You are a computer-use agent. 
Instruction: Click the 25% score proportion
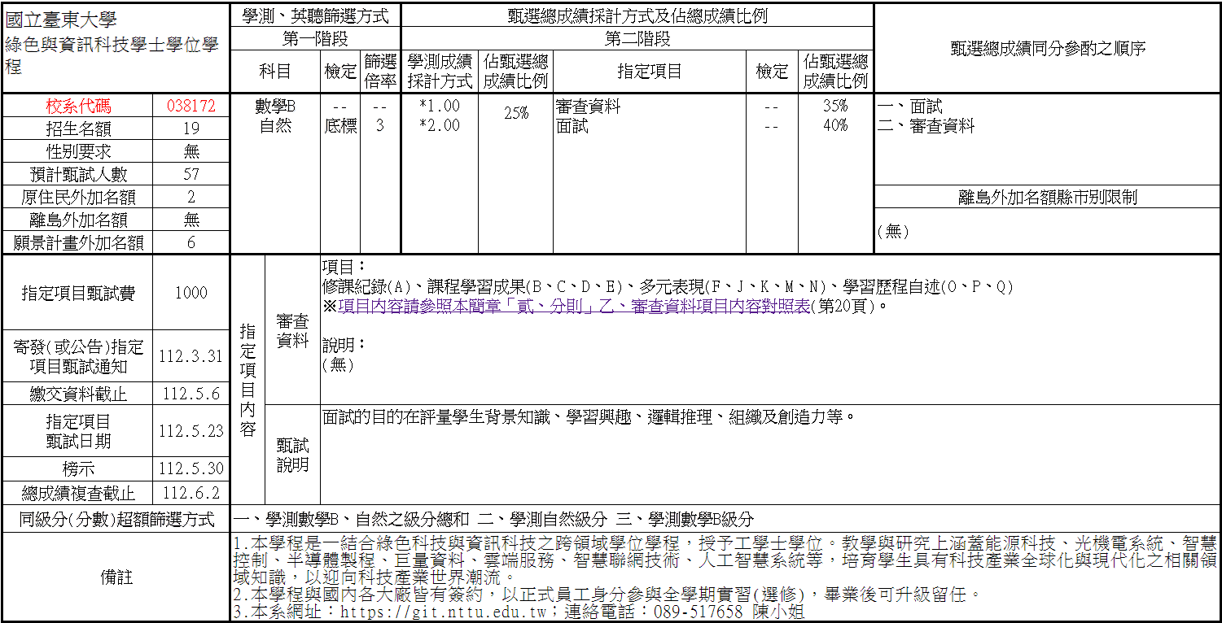(516, 114)
